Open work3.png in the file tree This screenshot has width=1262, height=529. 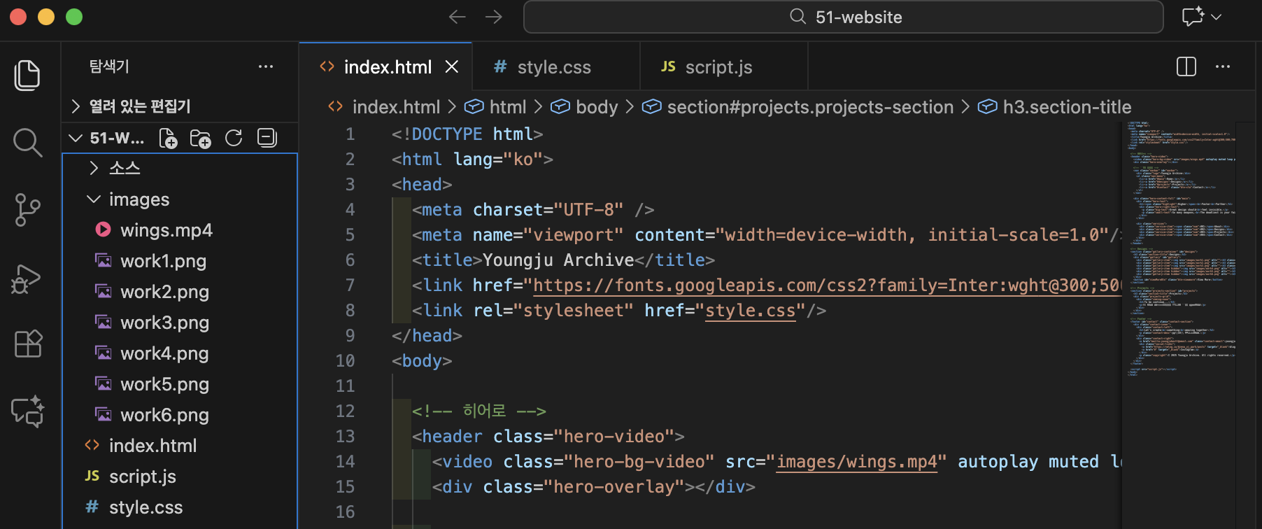(x=180, y=323)
